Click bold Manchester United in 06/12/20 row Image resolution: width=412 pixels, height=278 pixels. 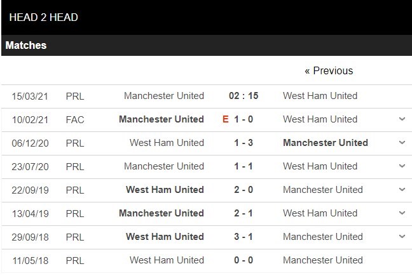pos(325,143)
